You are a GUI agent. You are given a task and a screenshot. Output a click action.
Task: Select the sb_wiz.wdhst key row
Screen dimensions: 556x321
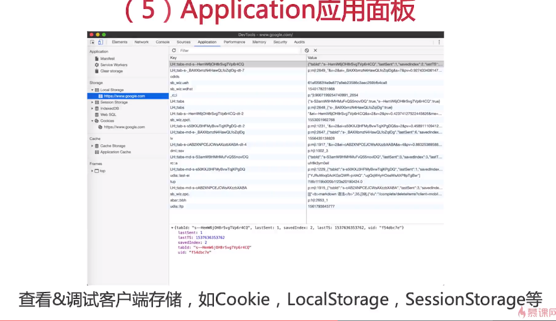click(306, 89)
